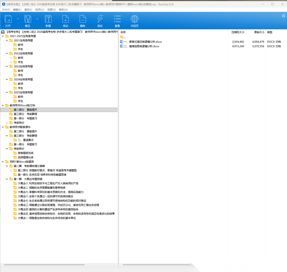Click the New archive (新建) icon
Screen dimensions: 287x272
point(48,19)
